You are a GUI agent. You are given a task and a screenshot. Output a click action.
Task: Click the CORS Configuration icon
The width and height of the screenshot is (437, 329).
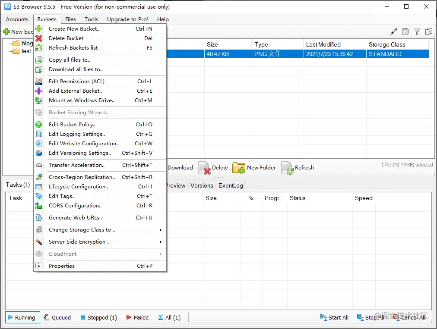39,205
